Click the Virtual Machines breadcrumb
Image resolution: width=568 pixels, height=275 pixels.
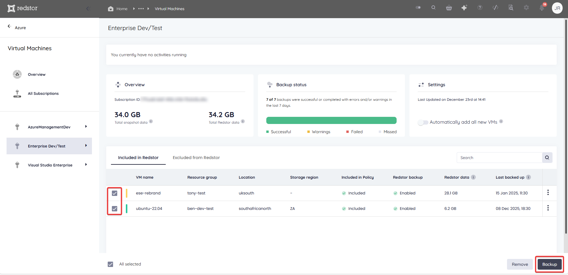[x=170, y=9]
